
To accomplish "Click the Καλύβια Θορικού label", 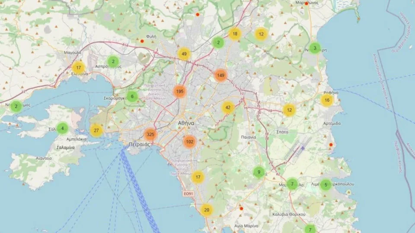I will [x=289, y=214].
